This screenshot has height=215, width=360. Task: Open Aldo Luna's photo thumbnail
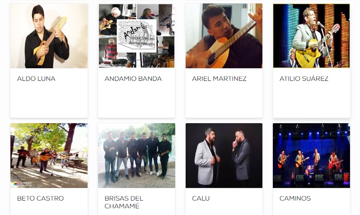(x=49, y=36)
